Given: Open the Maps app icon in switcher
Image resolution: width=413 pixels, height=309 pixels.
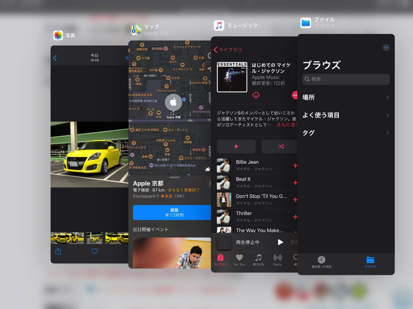Looking at the screenshot, I should click(x=136, y=30).
